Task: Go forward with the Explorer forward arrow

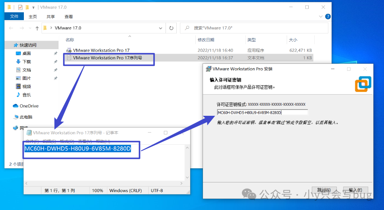Action: [x=22, y=28]
